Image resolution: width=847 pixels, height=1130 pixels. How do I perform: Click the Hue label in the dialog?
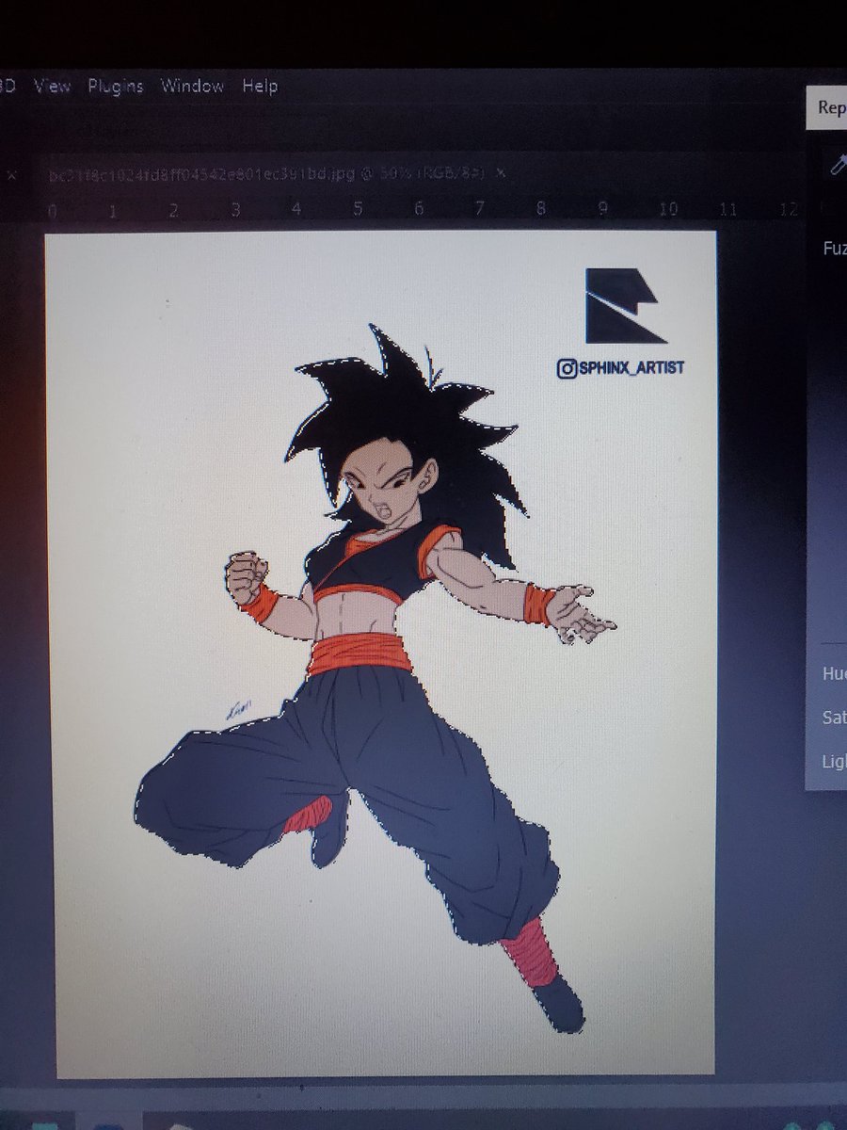click(834, 673)
